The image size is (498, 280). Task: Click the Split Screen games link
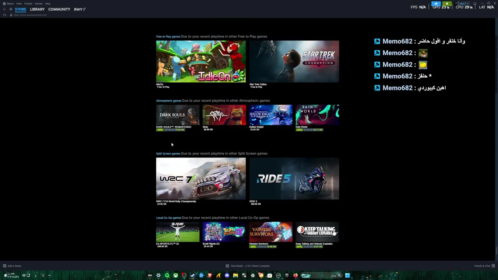(x=168, y=154)
